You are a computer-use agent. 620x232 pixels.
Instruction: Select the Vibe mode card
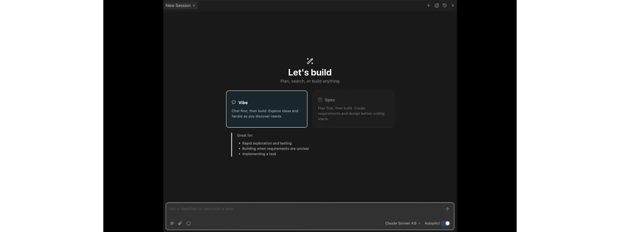tap(267, 109)
